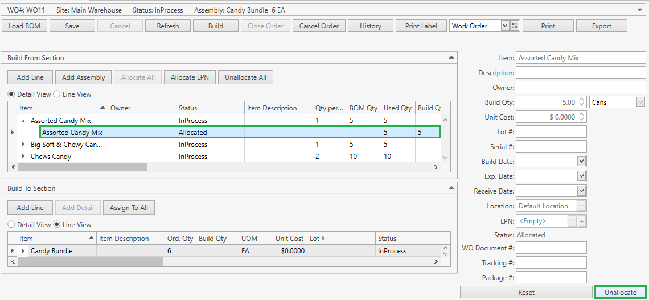Image resolution: width=649 pixels, height=300 pixels.
Task: Click the Build Qty spinner arrows
Action: tap(581, 102)
